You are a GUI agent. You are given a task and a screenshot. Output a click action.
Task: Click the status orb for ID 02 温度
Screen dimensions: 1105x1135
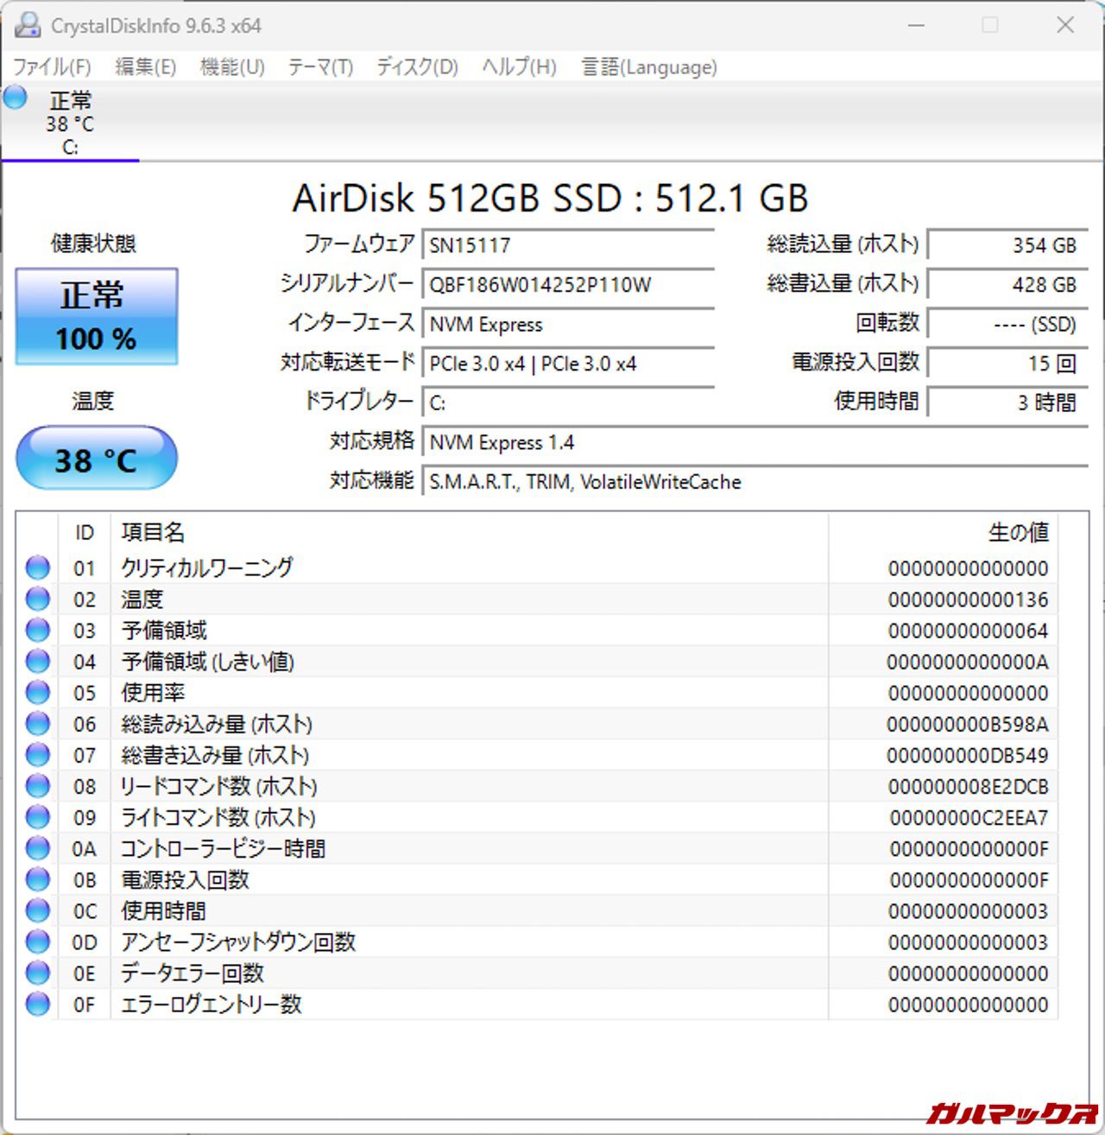[38, 599]
